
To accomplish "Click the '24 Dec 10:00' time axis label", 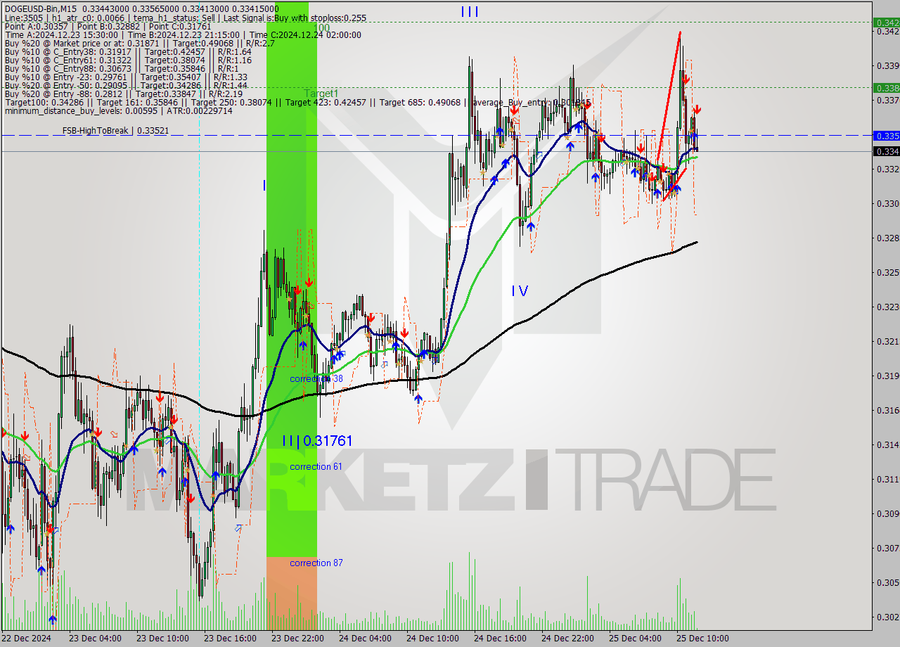I will [433, 639].
